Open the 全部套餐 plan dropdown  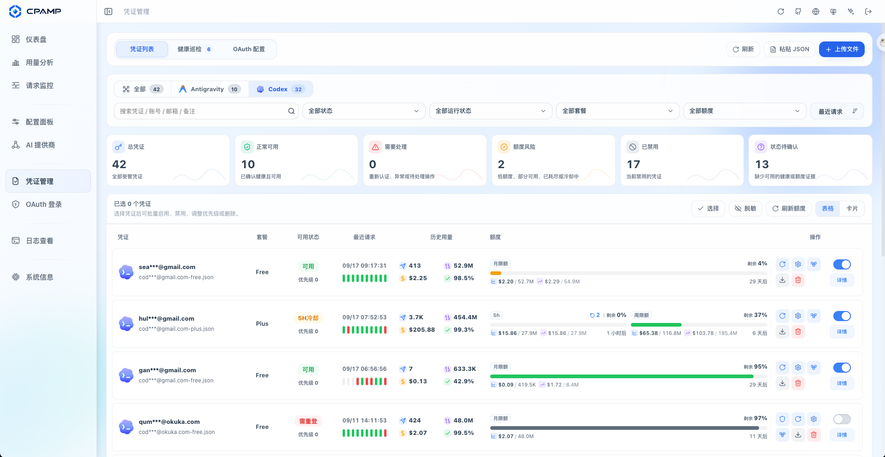tap(618, 111)
